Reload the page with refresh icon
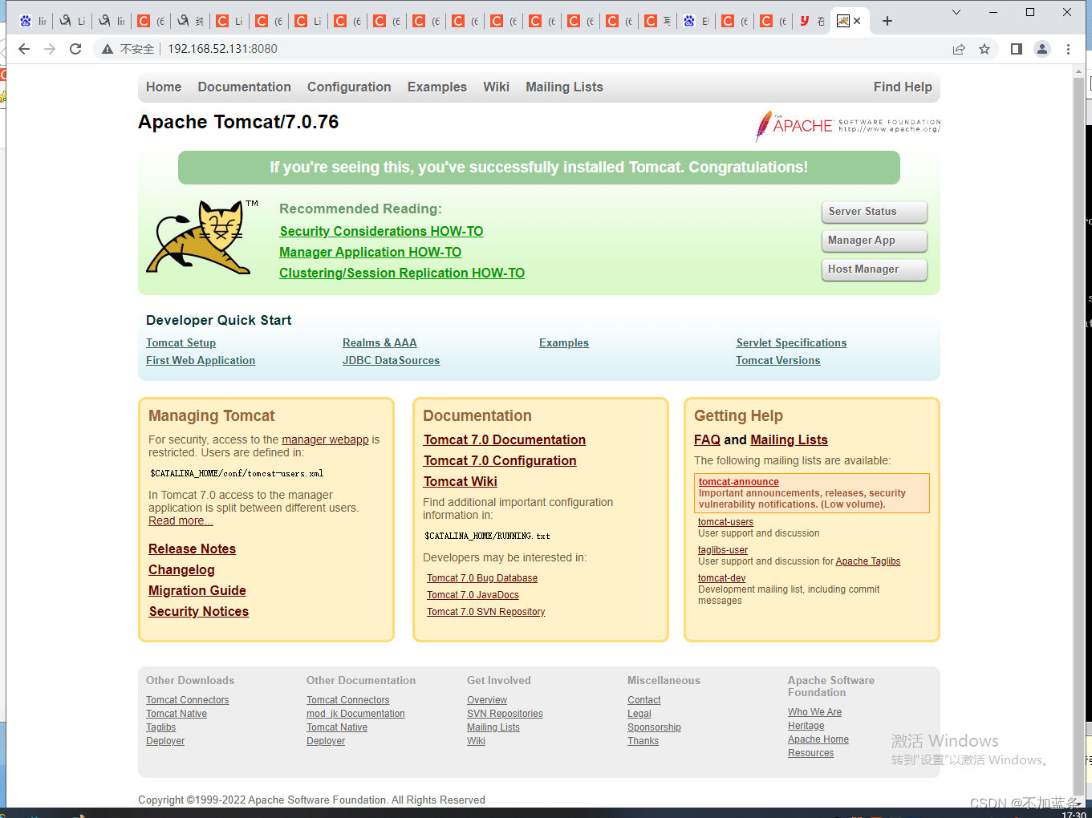The image size is (1092, 818). coord(75,49)
